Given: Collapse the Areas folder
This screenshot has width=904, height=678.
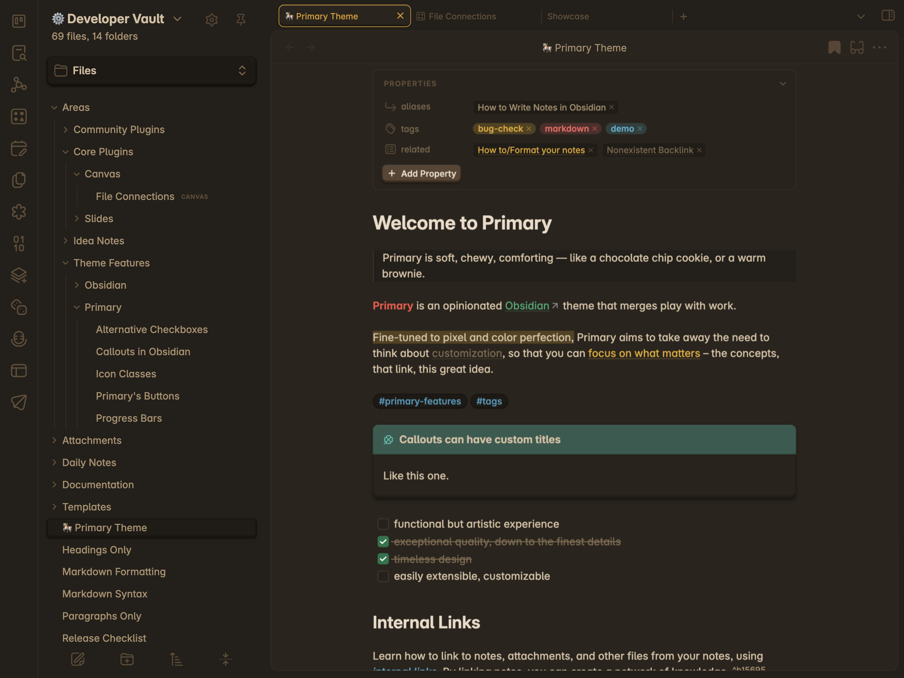Looking at the screenshot, I should [x=54, y=107].
